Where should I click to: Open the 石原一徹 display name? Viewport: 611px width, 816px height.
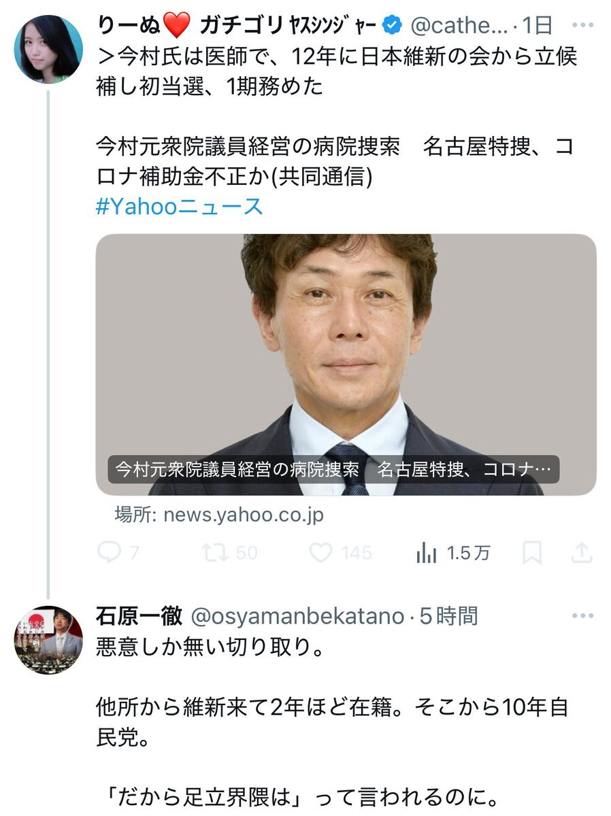pyautogui.click(x=139, y=616)
